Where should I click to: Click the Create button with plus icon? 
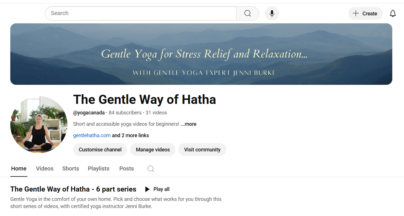tap(365, 13)
